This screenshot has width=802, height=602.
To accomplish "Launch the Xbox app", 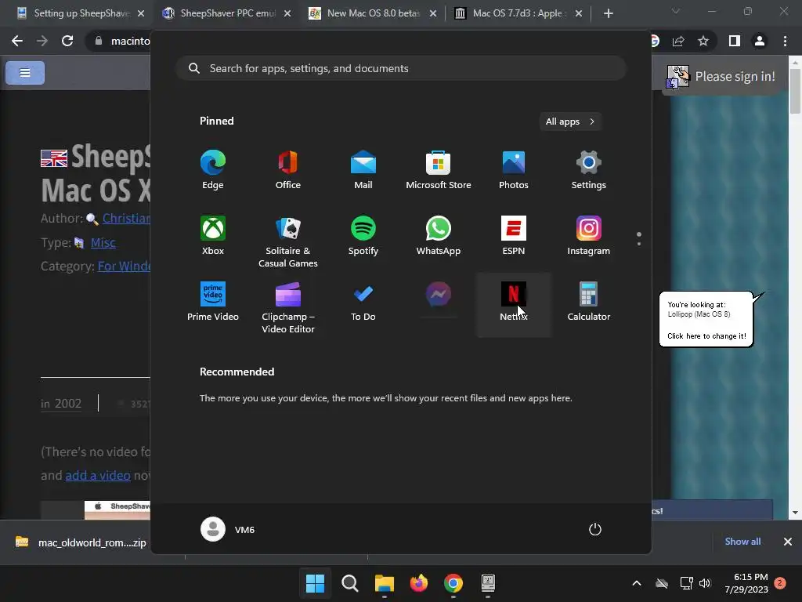I will click(213, 235).
